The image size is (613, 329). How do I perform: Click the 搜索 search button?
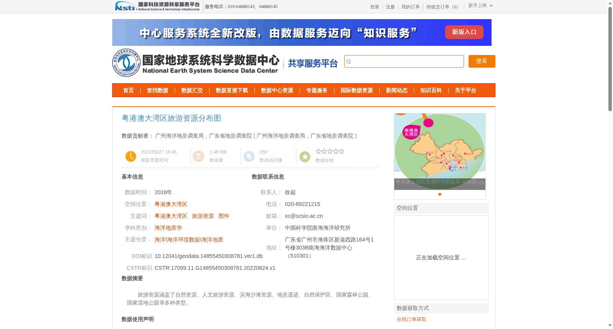(482, 61)
